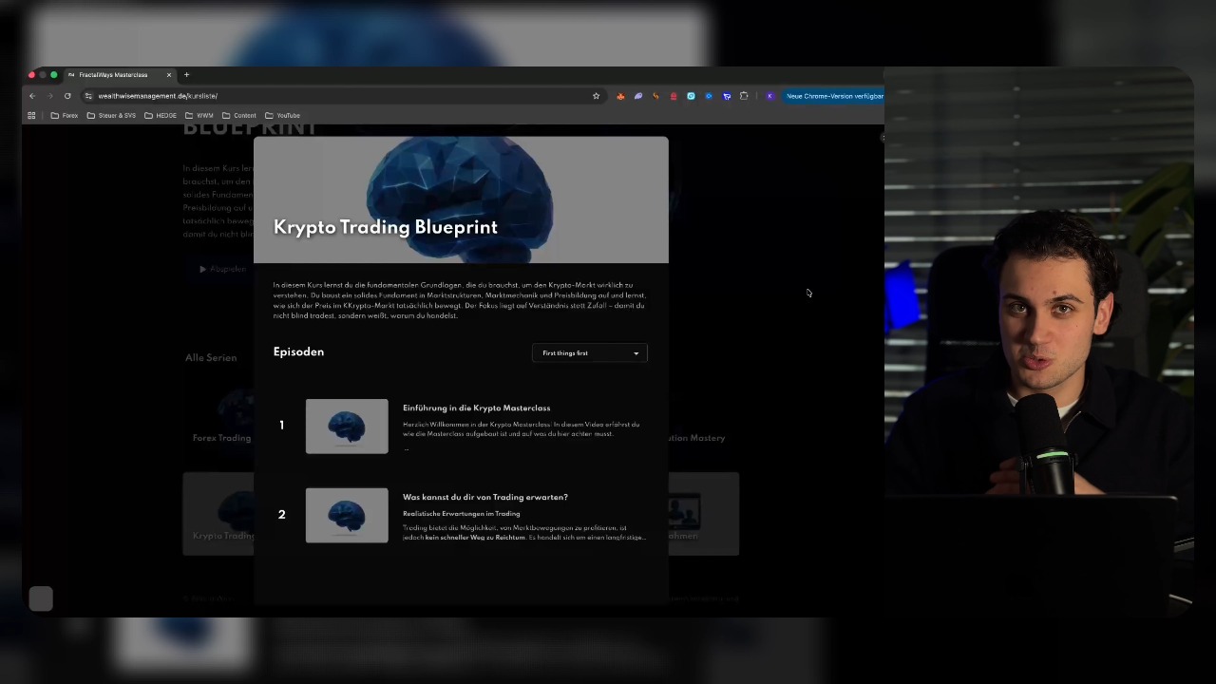
Task: Open the First things first dropdown
Action: pos(590,353)
